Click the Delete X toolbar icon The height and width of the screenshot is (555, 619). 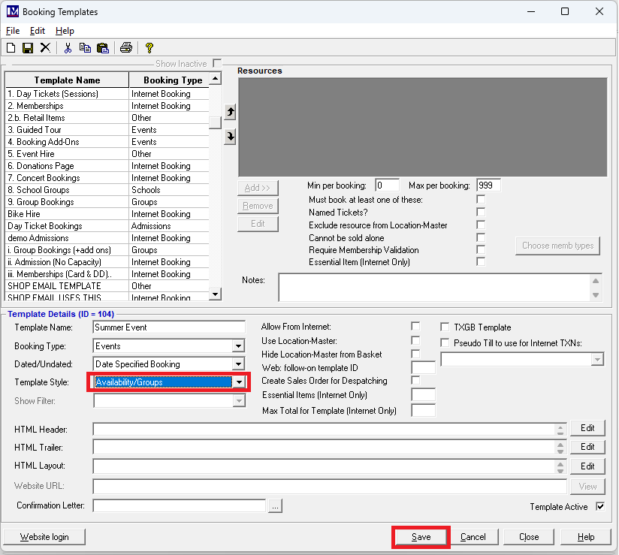pyautogui.click(x=45, y=48)
